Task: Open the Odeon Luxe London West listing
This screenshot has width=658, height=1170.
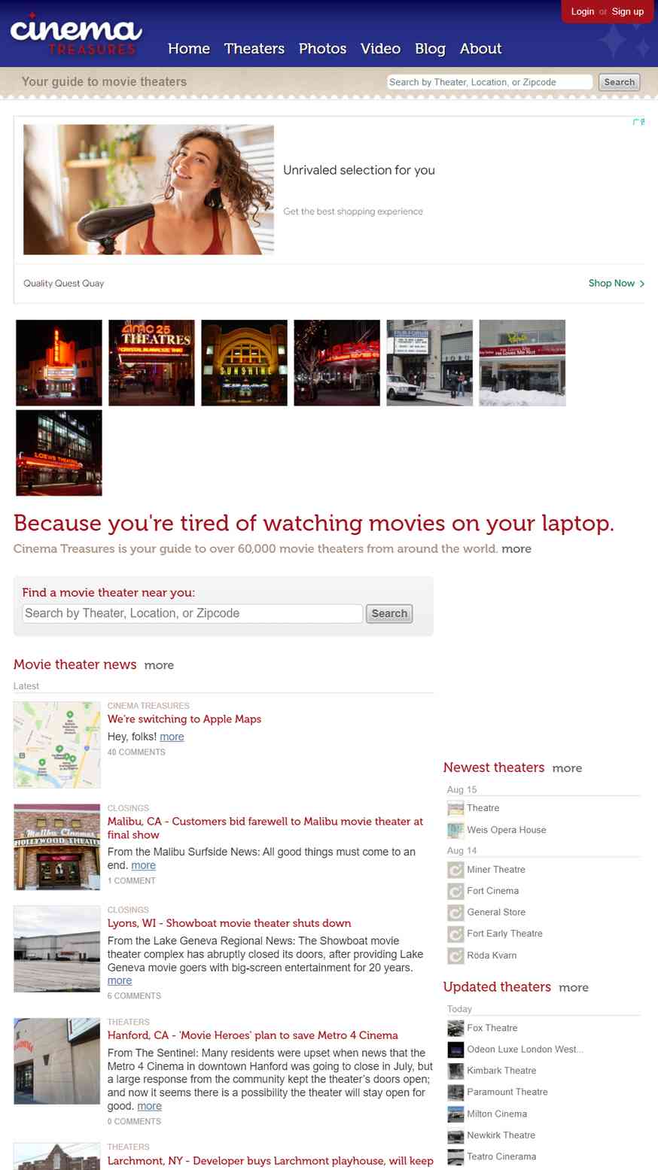Action: point(525,1050)
